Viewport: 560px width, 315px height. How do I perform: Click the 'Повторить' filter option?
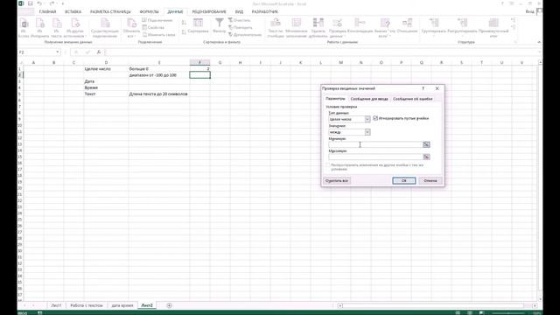pos(241,27)
